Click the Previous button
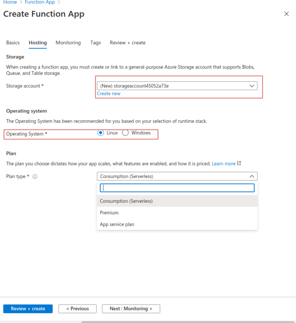296x323 pixels. [x=77, y=308]
